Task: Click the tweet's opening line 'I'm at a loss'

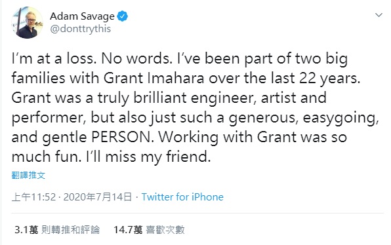Action: (54, 59)
